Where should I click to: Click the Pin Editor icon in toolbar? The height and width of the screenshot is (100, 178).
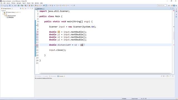(74, 6)
